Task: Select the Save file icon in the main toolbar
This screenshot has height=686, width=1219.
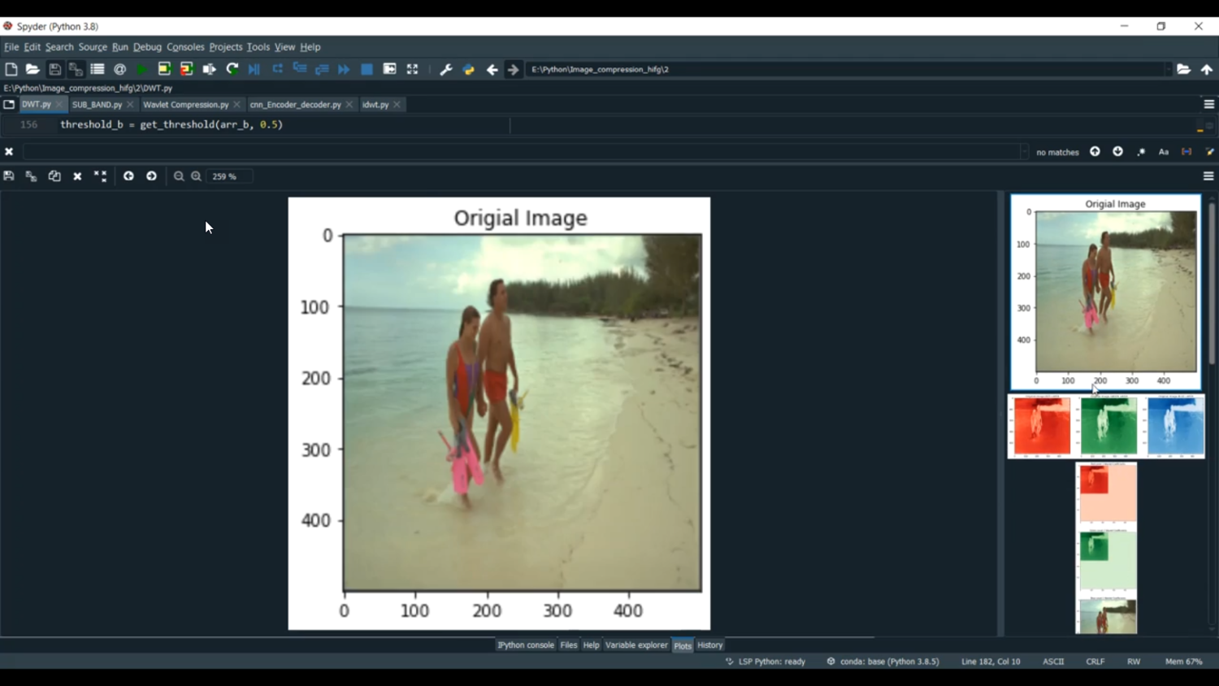Action: pos(54,69)
